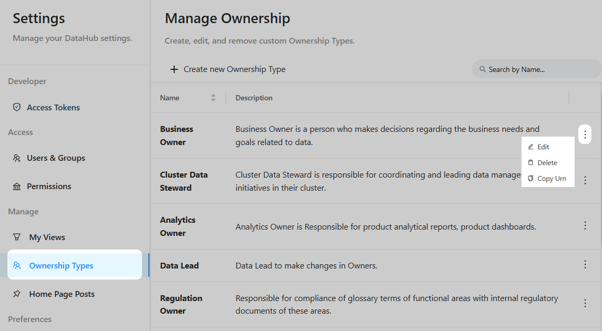This screenshot has width=602, height=331.
Task: Go to Home Page Posts settings
Action: [x=62, y=294]
